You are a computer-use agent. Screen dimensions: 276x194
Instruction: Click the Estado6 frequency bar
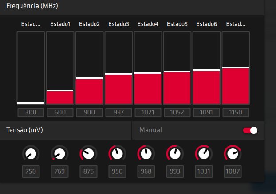(x=206, y=68)
